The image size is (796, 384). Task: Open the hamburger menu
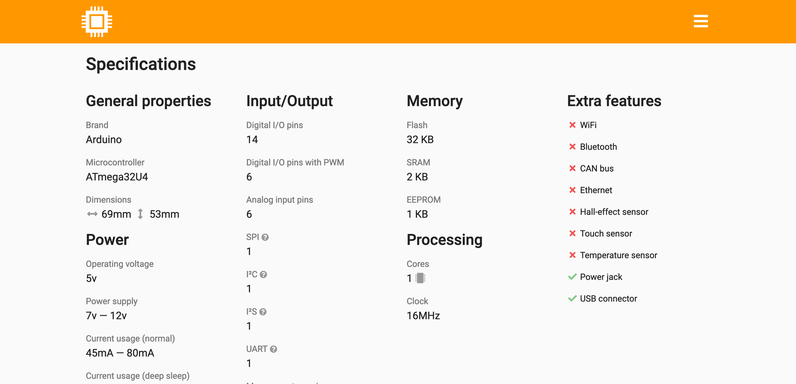coord(701,21)
